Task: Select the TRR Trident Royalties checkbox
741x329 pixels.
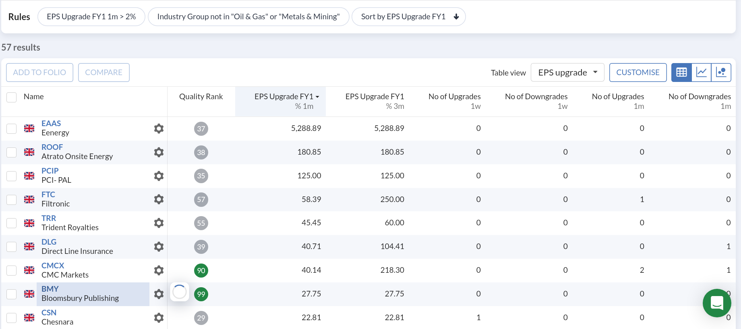Action: point(12,223)
